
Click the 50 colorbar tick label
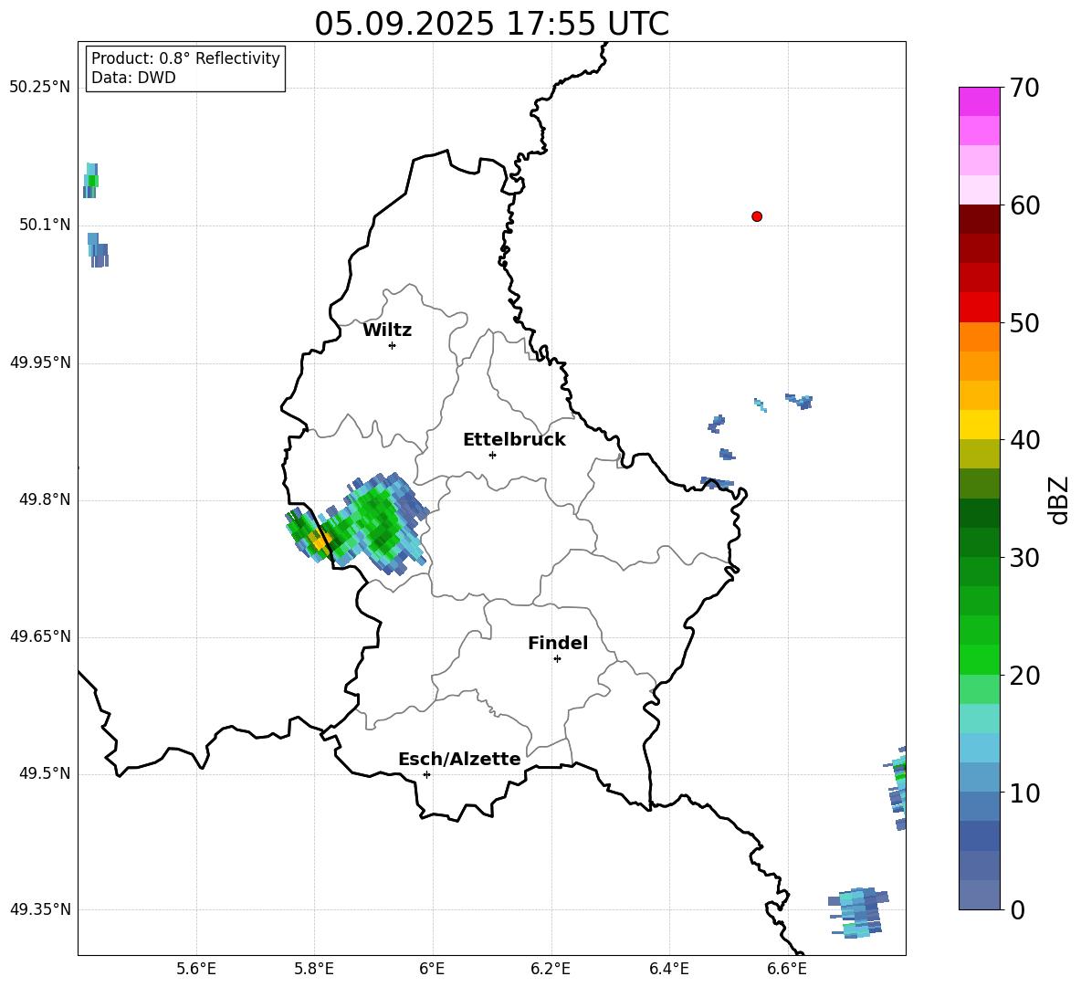[x=1023, y=322]
